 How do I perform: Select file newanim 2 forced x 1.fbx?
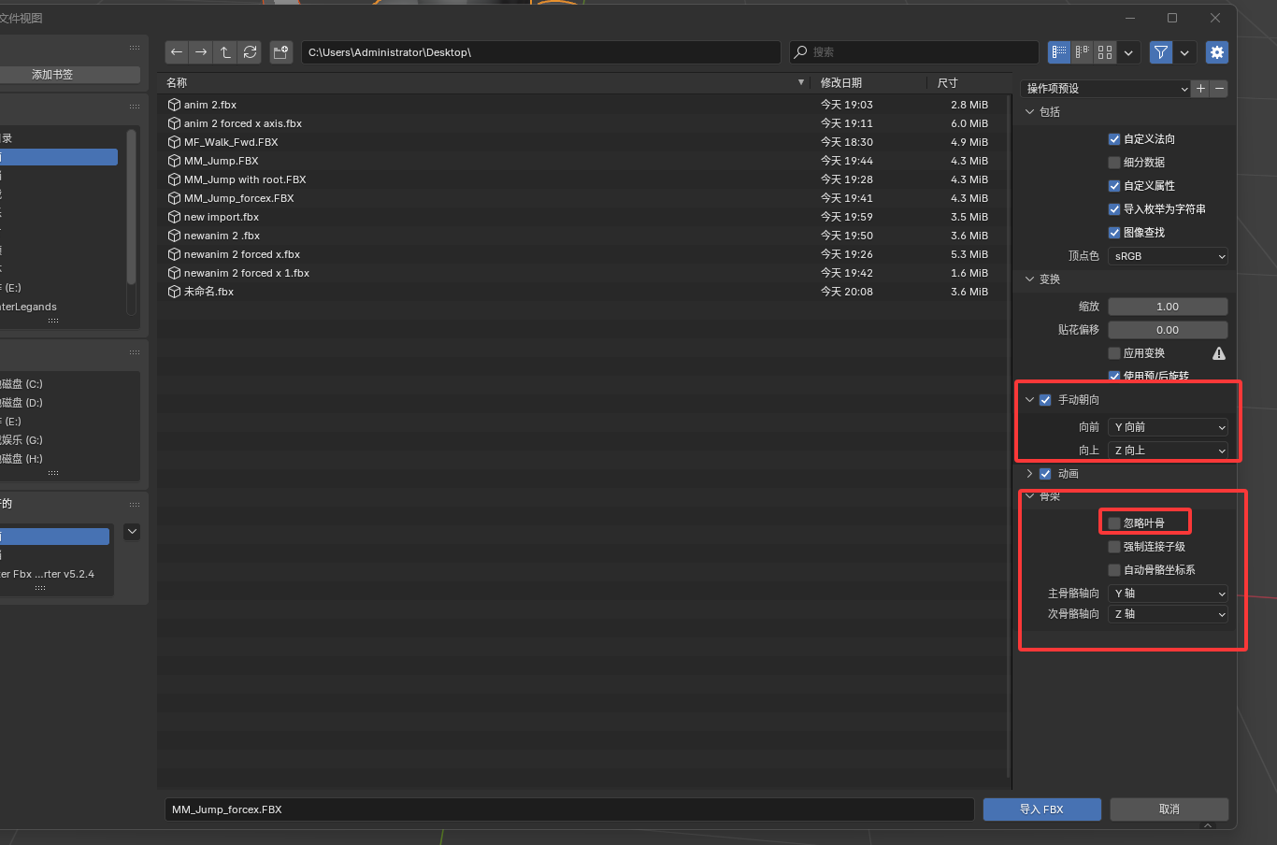tap(583, 273)
